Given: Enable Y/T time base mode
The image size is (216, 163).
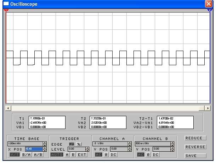Looking at the screenshot, I should pos(15,155).
